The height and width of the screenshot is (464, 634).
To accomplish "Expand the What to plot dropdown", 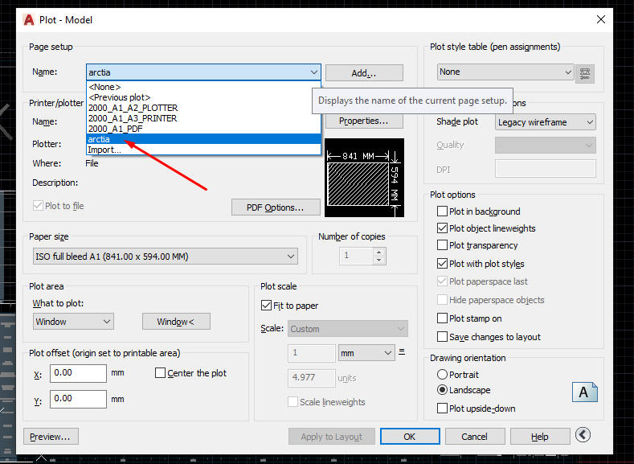I will pyautogui.click(x=73, y=322).
